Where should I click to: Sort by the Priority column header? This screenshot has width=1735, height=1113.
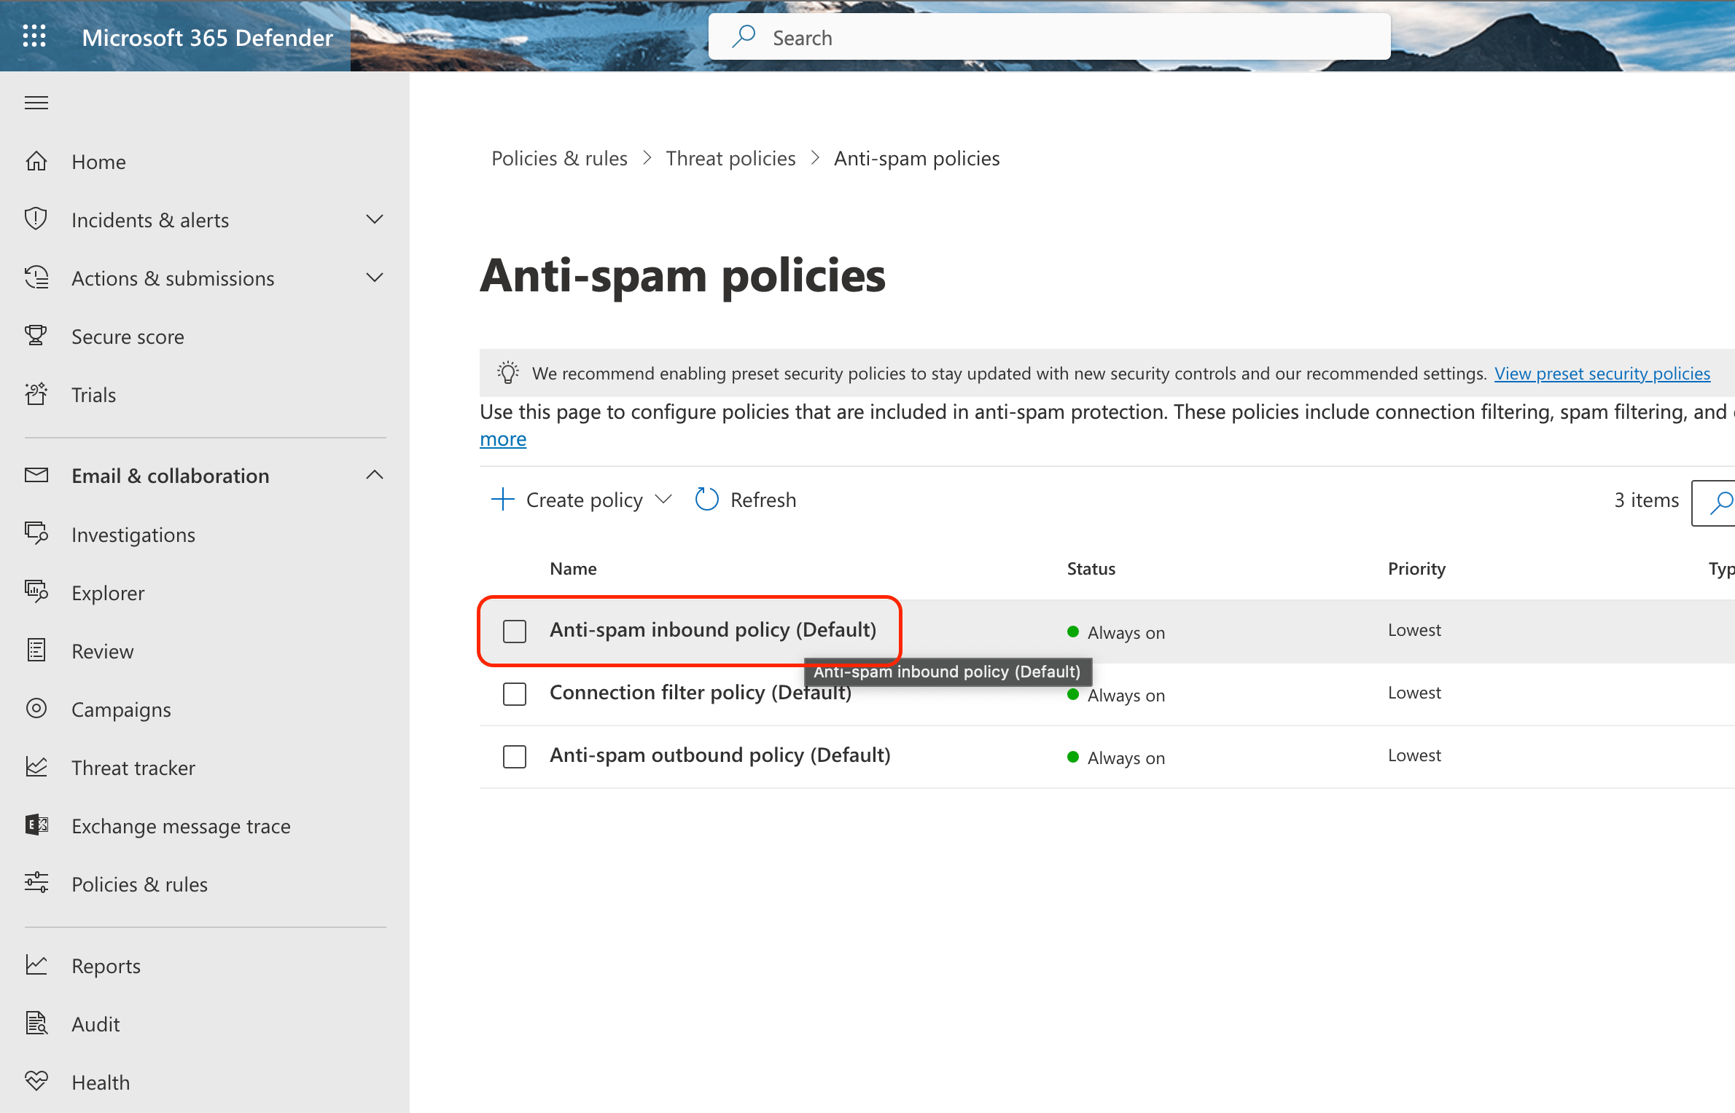(x=1416, y=568)
